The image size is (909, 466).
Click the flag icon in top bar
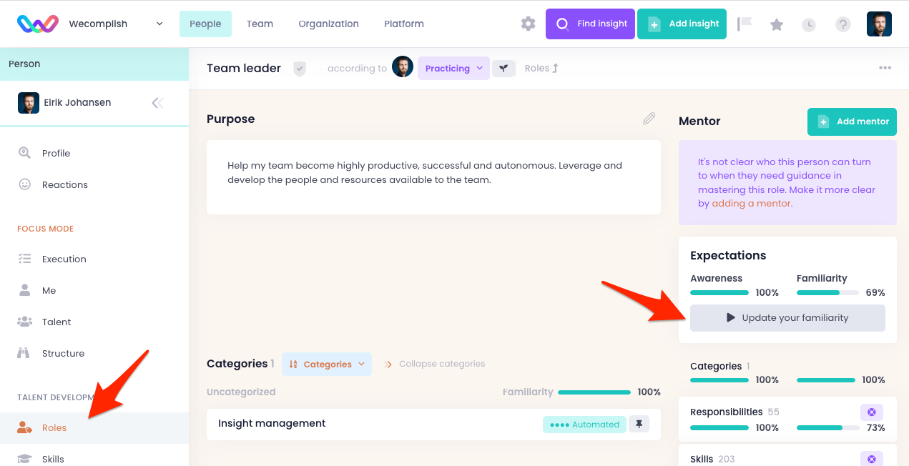click(745, 24)
